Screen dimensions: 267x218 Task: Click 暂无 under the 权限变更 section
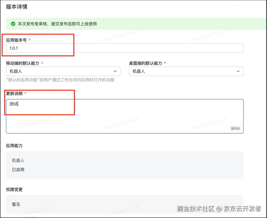(16, 204)
